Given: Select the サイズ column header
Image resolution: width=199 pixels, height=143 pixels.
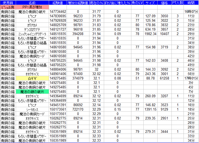Looking at the screenshot, I should point(150,3).
